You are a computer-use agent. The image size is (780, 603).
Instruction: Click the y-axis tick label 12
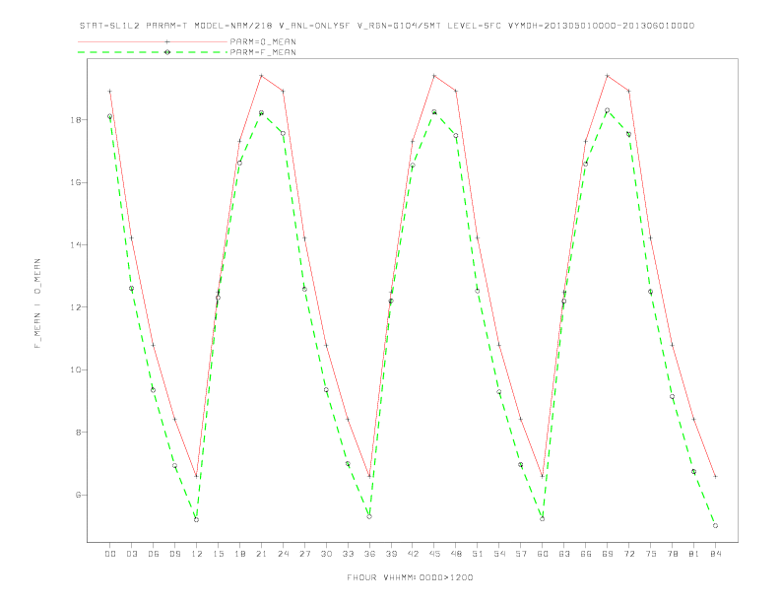pyautogui.click(x=76, y=307)
